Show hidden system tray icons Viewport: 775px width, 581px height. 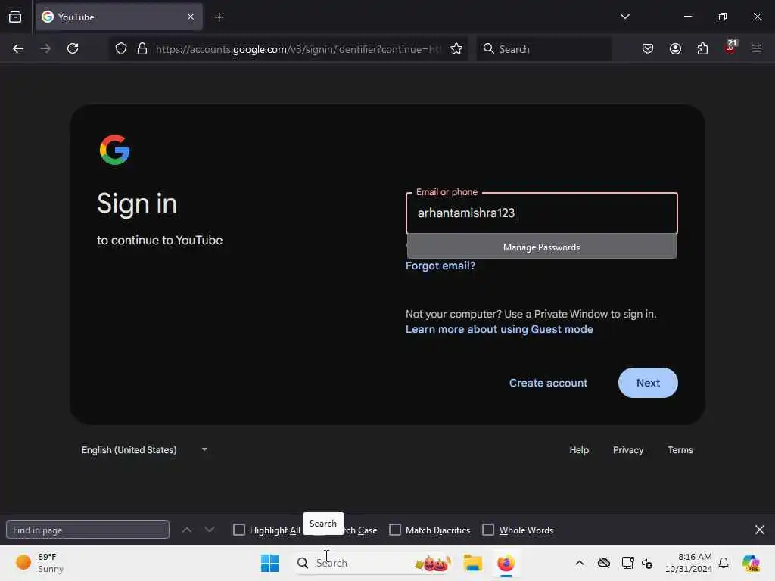pyautogui.click(x=580, y=563)
